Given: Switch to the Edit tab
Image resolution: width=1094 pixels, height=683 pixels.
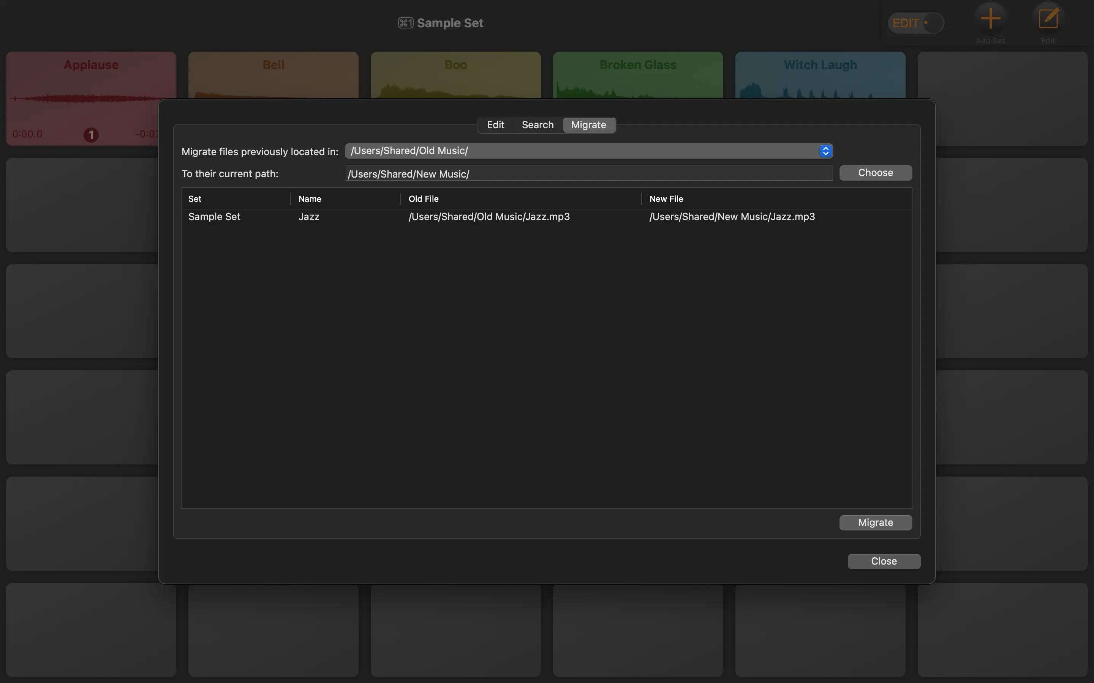Looking at the screenshot, I should tap(495, 125).
